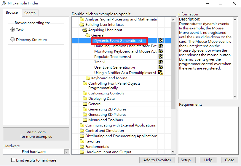Click the Help button
Screen dimensions: 241x166
point(208,160)
